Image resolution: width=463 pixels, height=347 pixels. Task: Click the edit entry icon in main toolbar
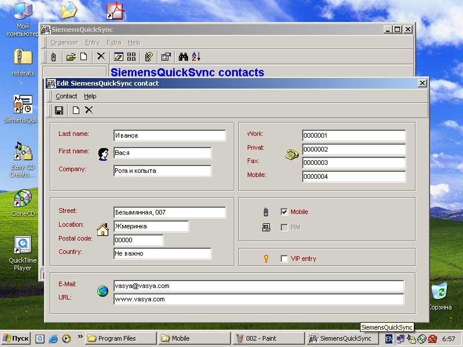point(119,56)
